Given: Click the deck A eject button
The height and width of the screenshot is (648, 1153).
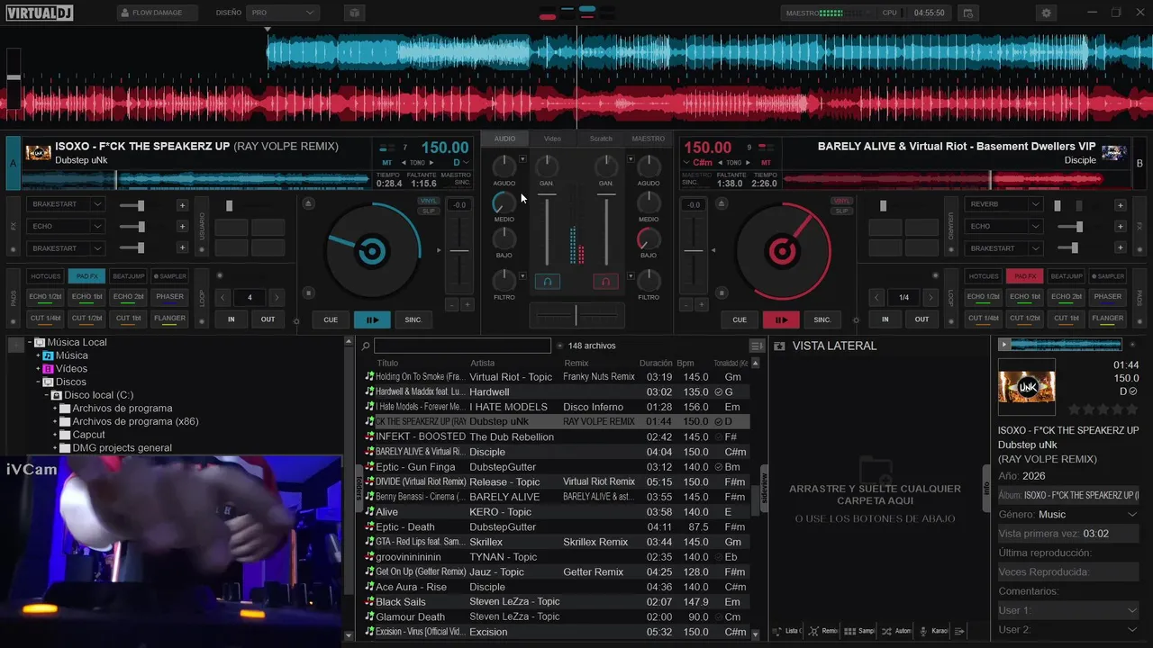Looking at the screenshot, I should pyautogui.click(x=309, y=203).
